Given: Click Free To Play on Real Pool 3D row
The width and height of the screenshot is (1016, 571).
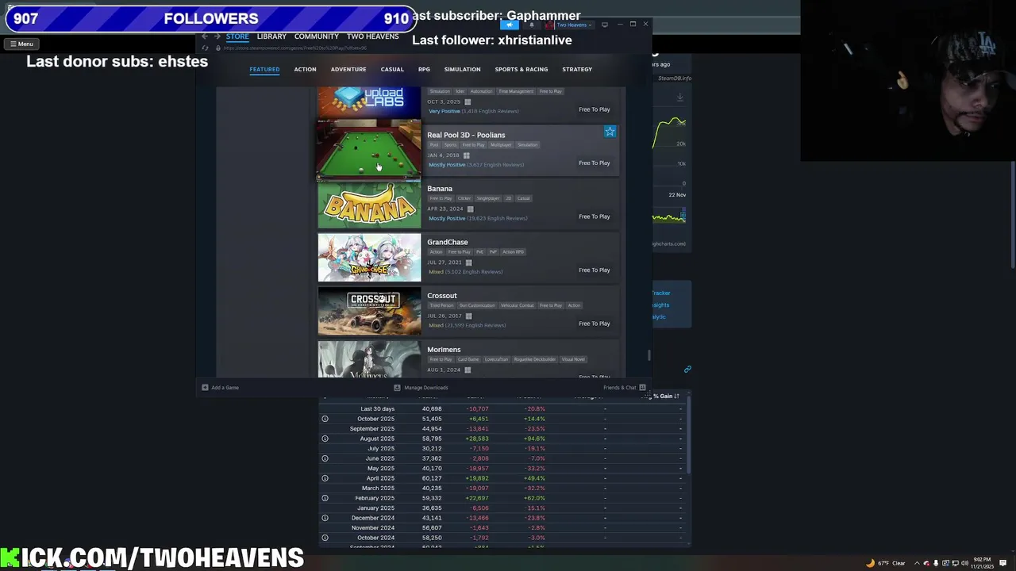Looking at the screenshot, I should 595,163.
